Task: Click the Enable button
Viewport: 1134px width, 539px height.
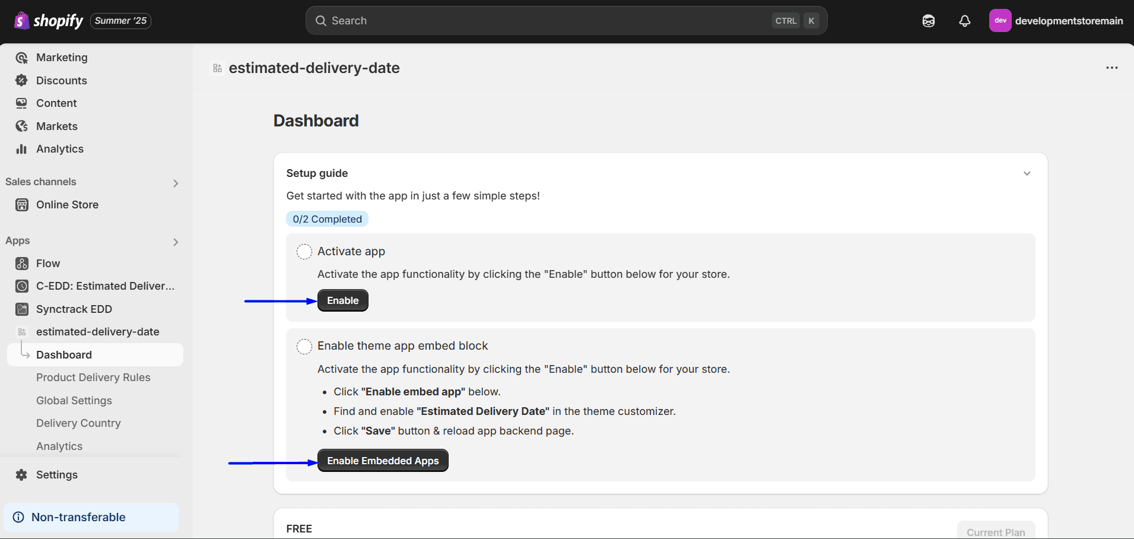Action: tap(343, 300)
